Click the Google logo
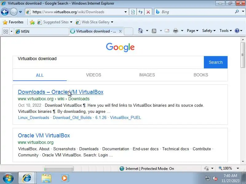The height and width of the screenshot is (184, 246). coord(120,47)
